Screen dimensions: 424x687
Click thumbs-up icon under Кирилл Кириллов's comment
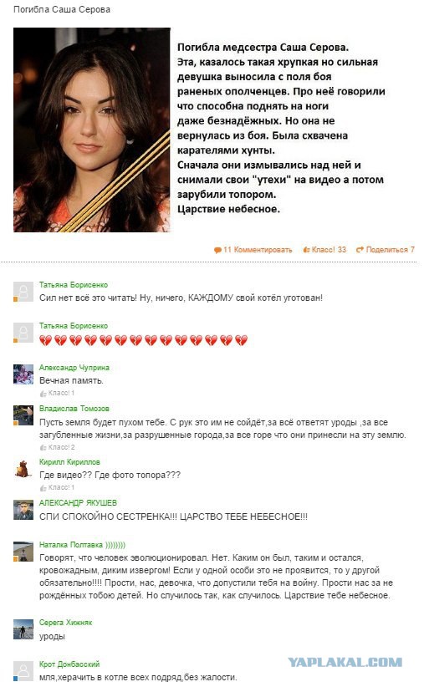tap(43, 487)
